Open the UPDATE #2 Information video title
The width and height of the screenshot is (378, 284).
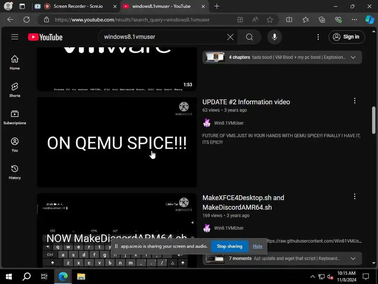coord(246,102)
